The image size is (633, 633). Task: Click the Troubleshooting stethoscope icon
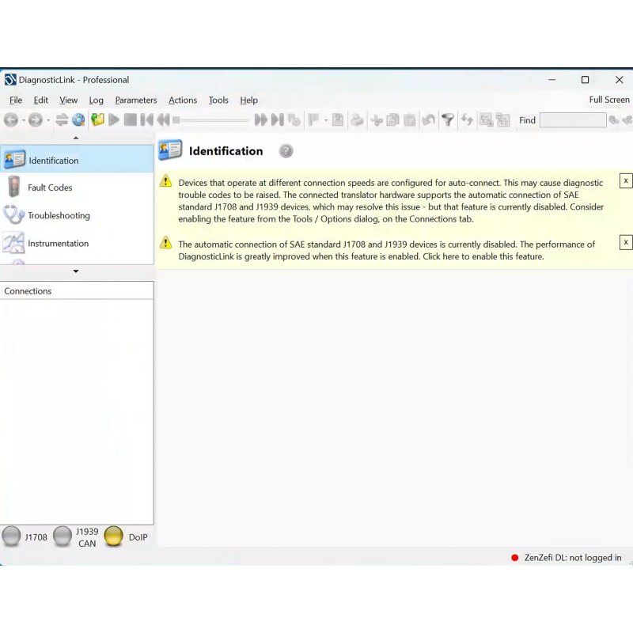(x=14, y=215)
